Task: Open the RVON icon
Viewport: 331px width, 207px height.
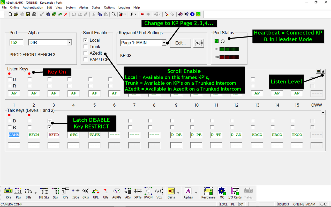Action: coord(148,193)
